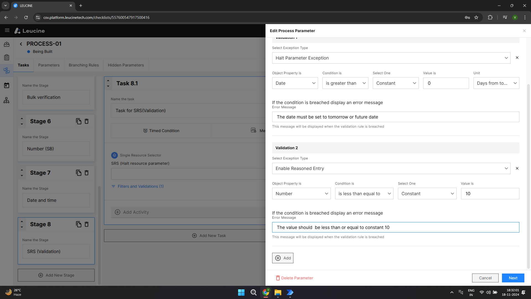
Task: Edit the Task for SRS(Validation) name field
Action: tap(188, 110)
